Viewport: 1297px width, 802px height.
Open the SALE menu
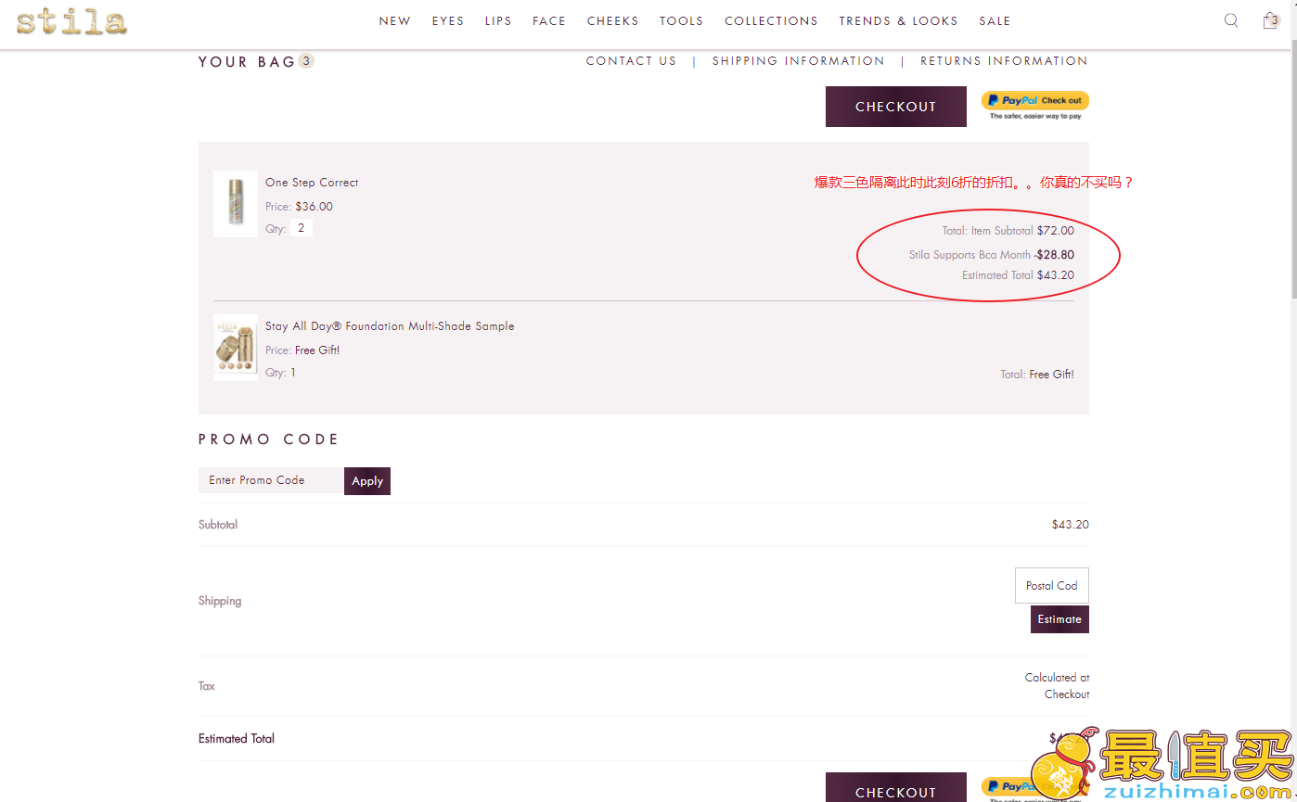[x=995, y=20]
